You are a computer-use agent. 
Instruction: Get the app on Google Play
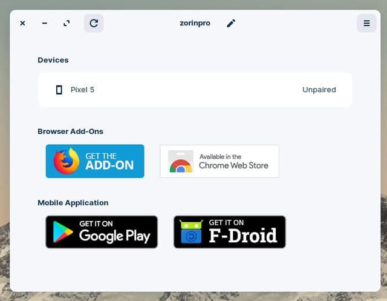tap(102, 232)
